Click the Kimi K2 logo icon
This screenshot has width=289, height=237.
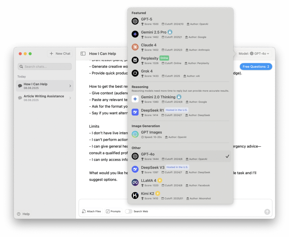coord(135,195)
